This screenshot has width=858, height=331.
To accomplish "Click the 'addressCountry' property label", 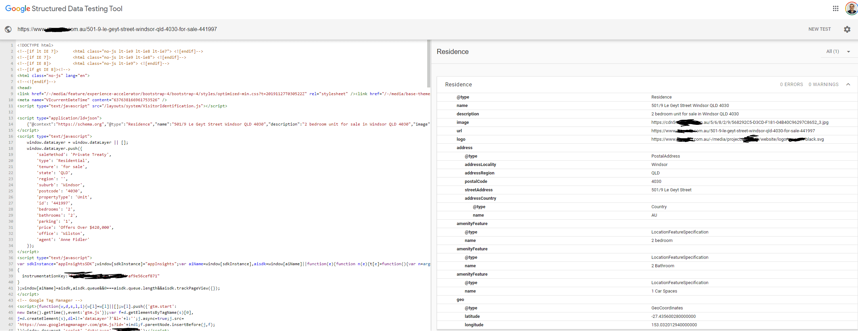I will pyautogui.click(x=480, y=198).
